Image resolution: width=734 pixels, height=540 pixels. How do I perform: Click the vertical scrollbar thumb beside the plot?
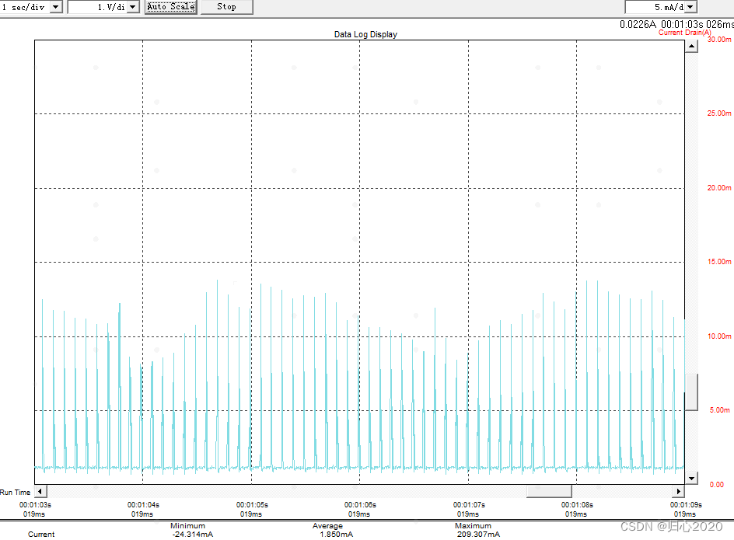point(691,392)
